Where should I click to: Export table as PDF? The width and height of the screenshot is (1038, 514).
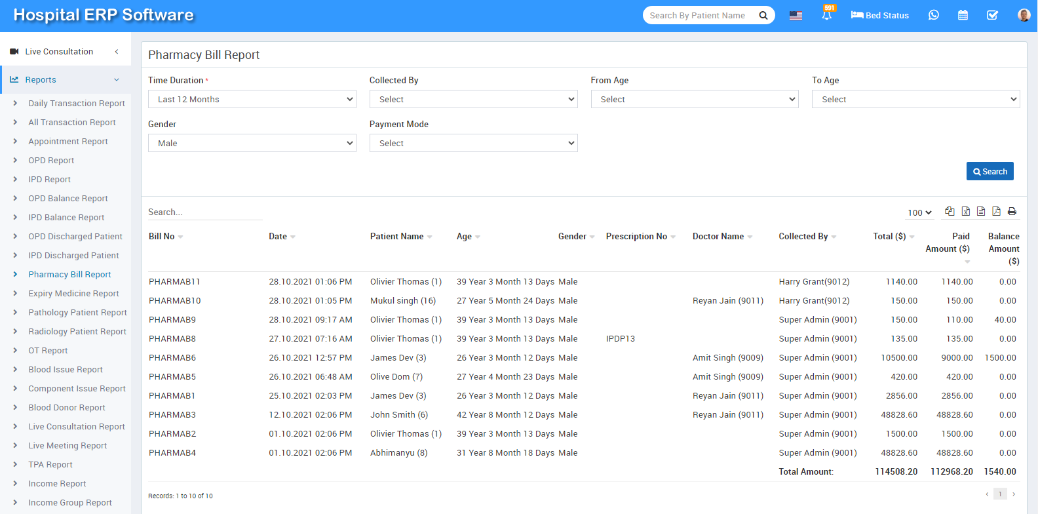[996, 211]
